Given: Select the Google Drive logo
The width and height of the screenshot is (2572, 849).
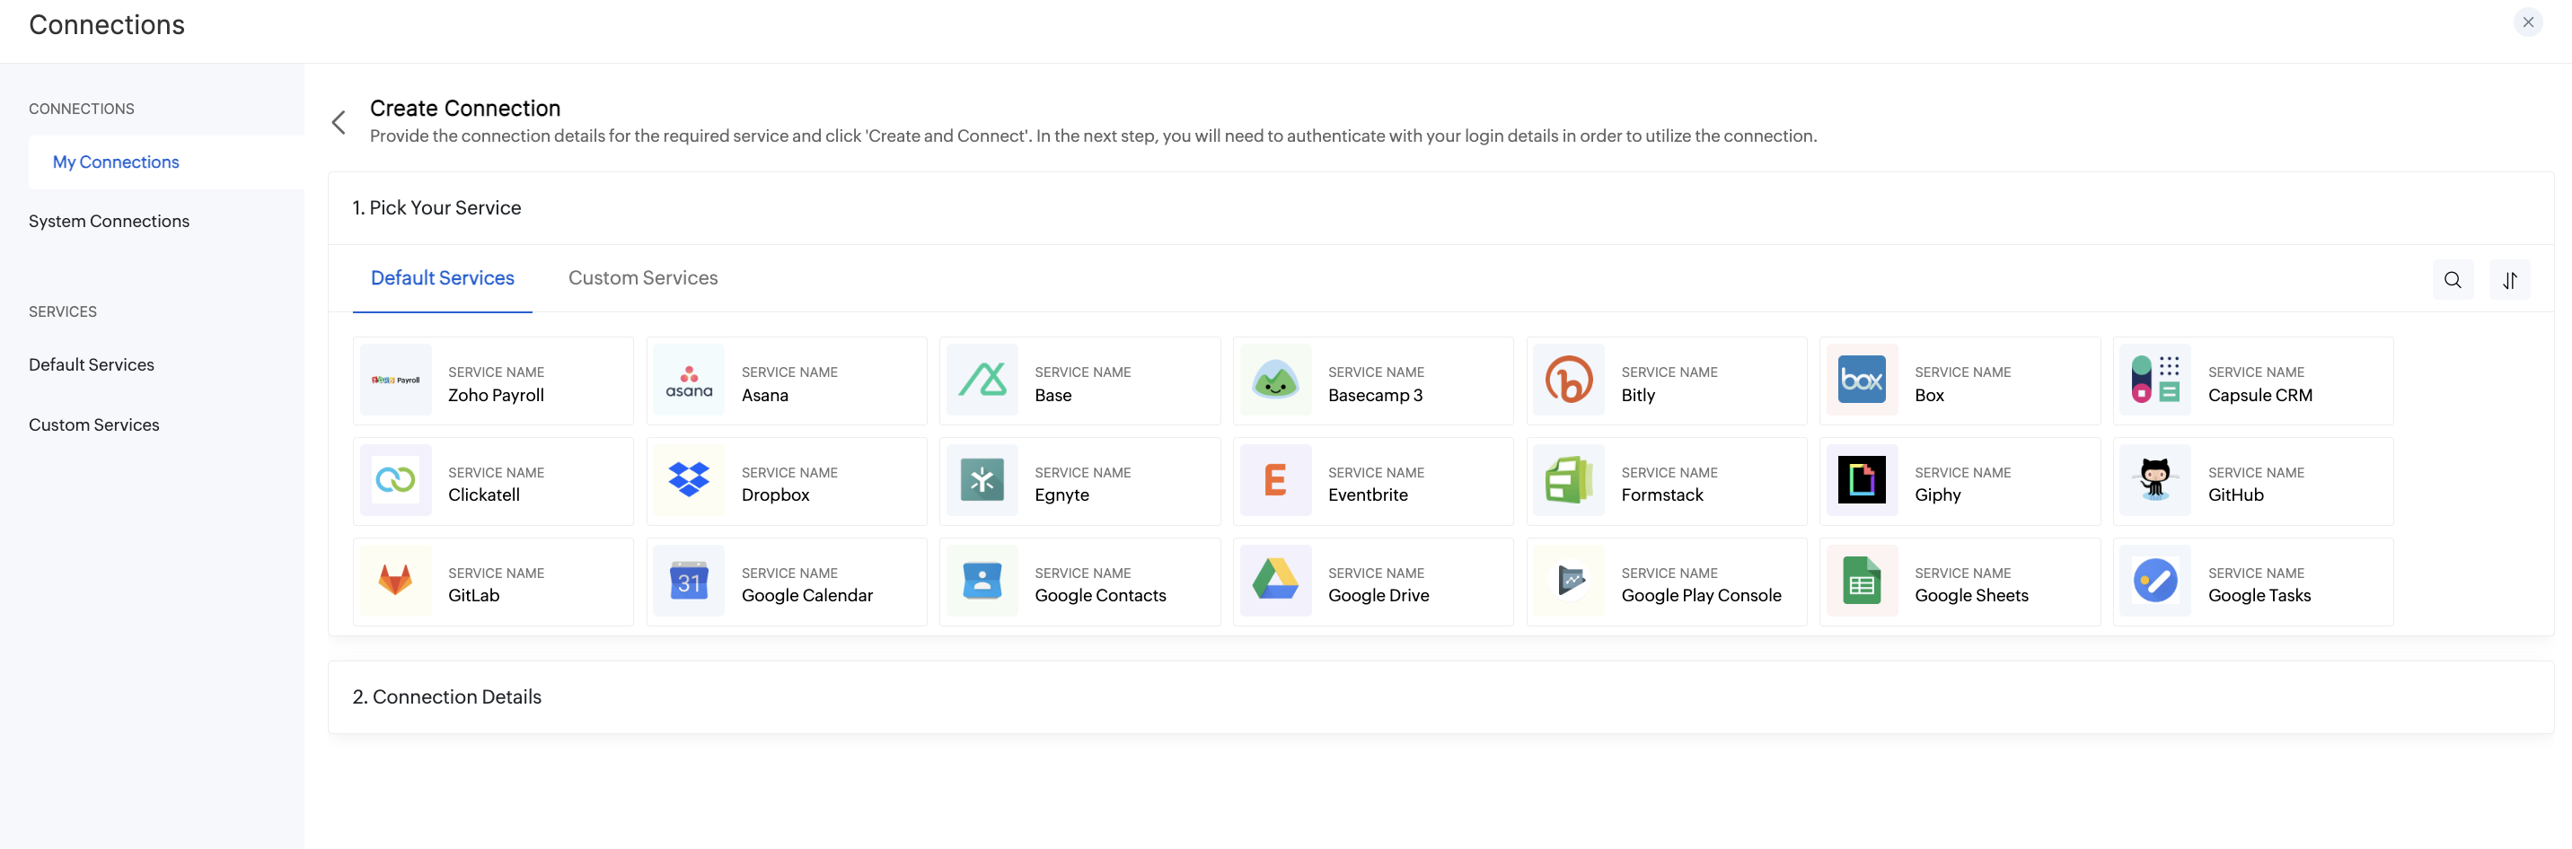Looking at the screenshot, I should (x=1275, y=581).
